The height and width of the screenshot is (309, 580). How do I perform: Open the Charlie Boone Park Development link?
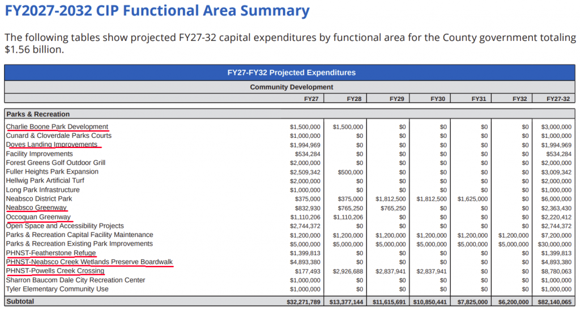pyautogui.click(x=57, y=127)
